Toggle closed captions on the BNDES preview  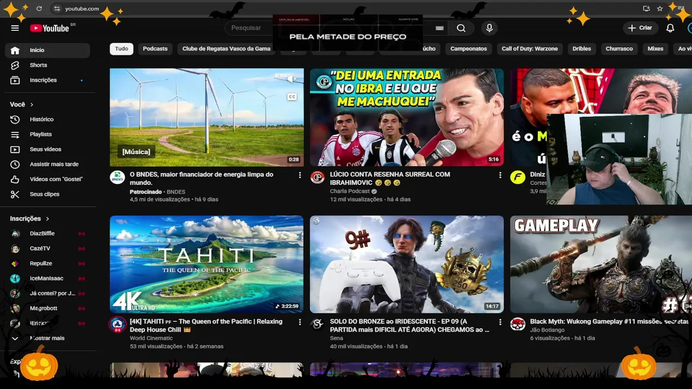tap(292, 97)
